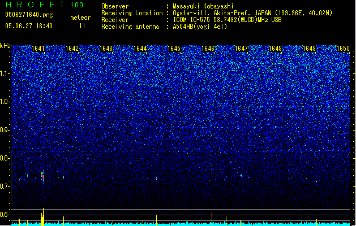Click the HROFFT 1.0.0 title text
This screenshot has height=226, width=356.
click(45, 5)
